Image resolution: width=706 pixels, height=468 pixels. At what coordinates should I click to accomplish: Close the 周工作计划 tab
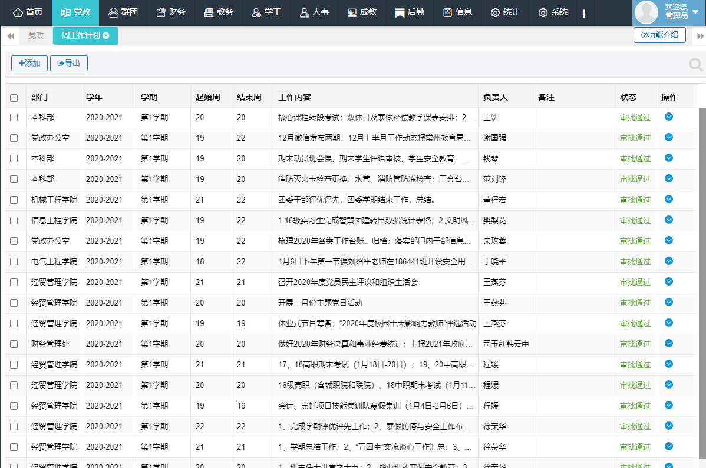coord(106,36)
